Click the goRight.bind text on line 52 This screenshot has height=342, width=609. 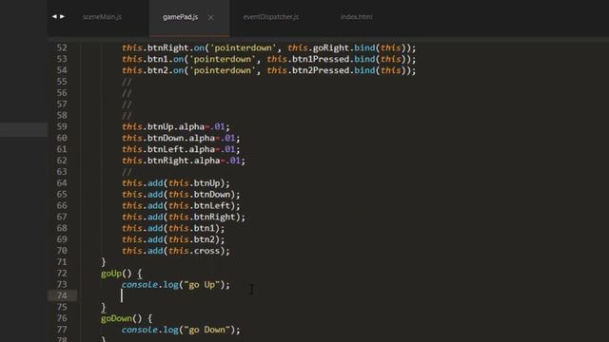click(x=344, y=47)
